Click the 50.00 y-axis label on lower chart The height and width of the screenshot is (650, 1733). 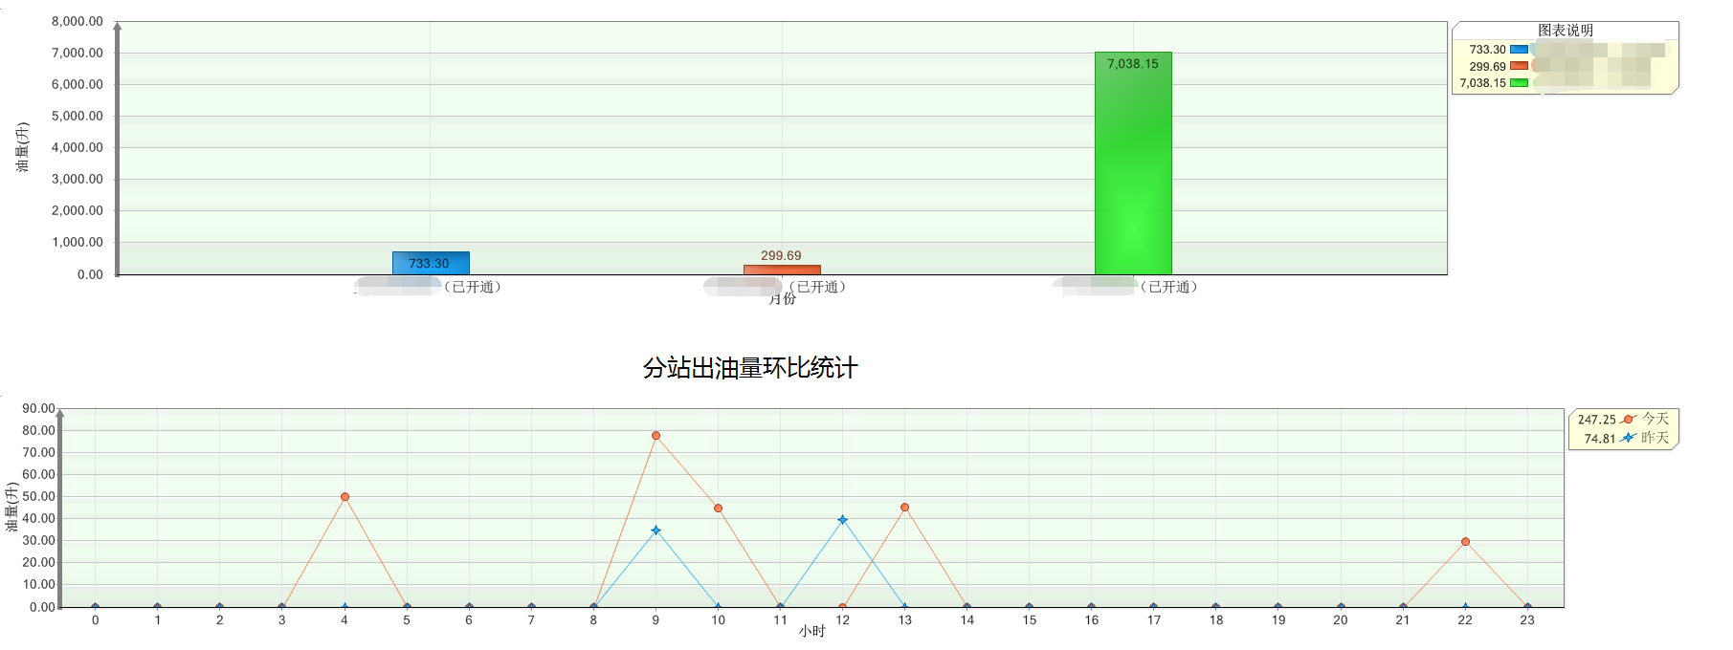point(39,496)
